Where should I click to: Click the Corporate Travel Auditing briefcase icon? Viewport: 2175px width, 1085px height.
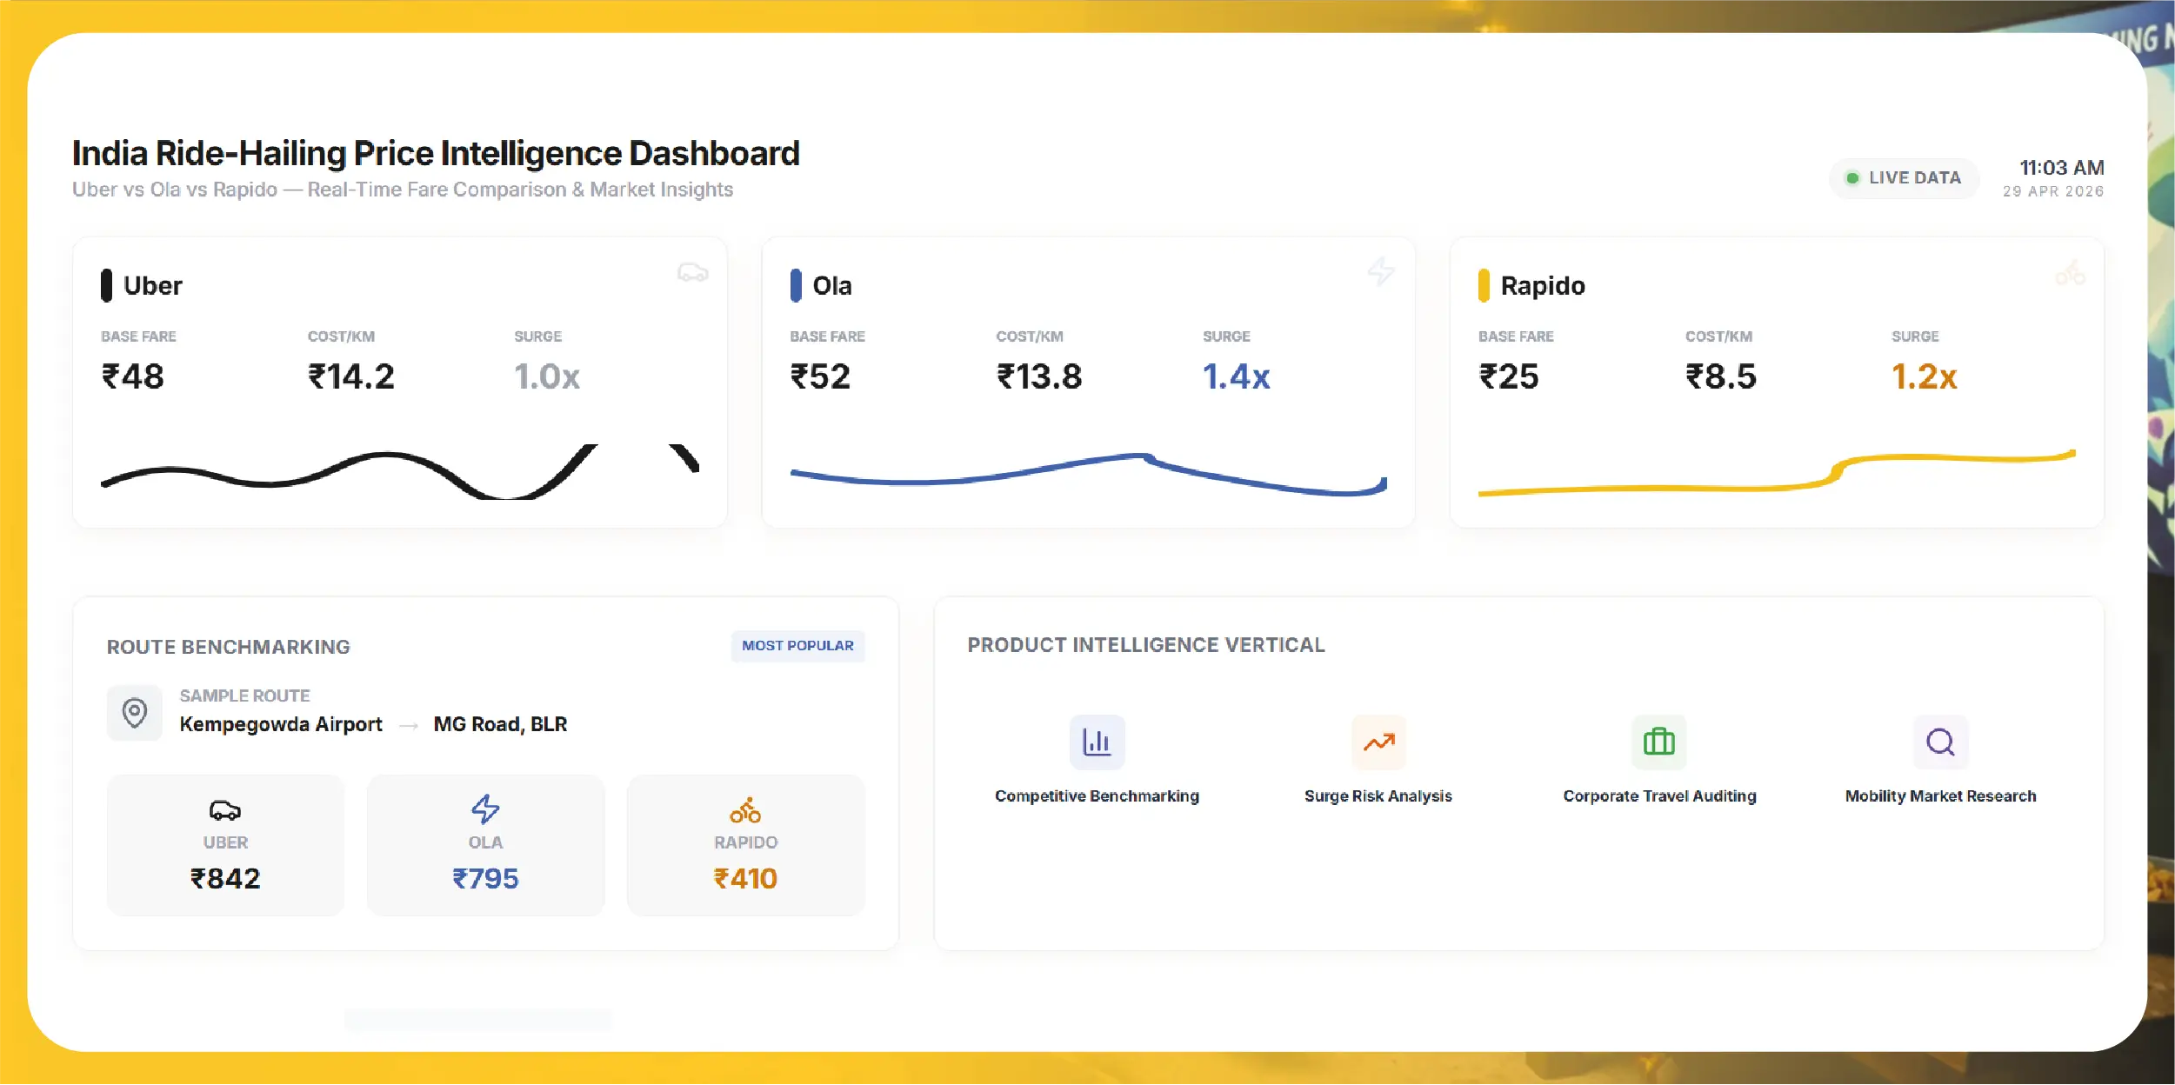point(1658,741)
